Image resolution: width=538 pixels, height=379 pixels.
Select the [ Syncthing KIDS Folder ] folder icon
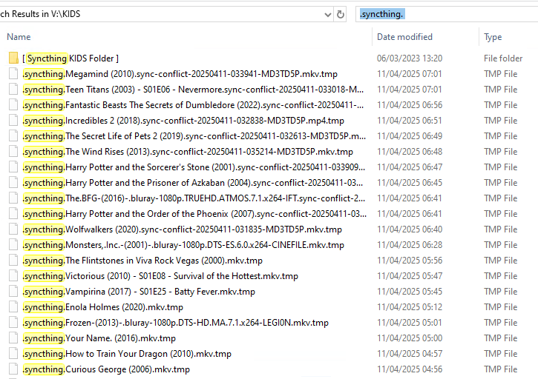pos(13,58)
